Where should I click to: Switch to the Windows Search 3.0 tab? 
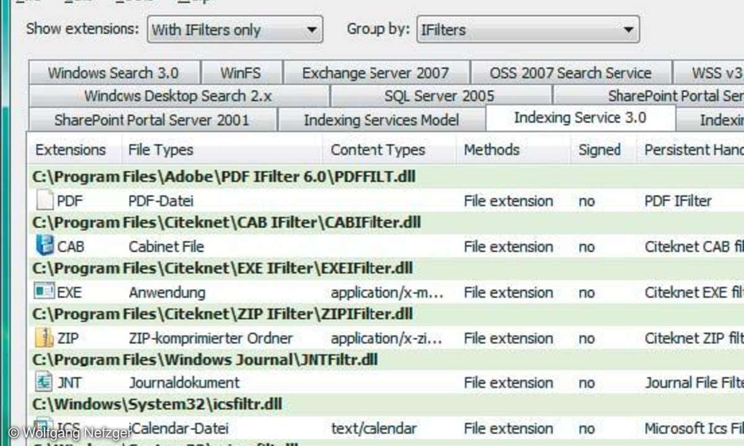[113, 73]
